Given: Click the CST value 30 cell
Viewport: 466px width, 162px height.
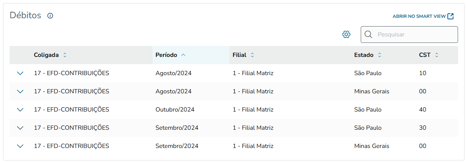Looking at the screenshot, I should [423, 128].
